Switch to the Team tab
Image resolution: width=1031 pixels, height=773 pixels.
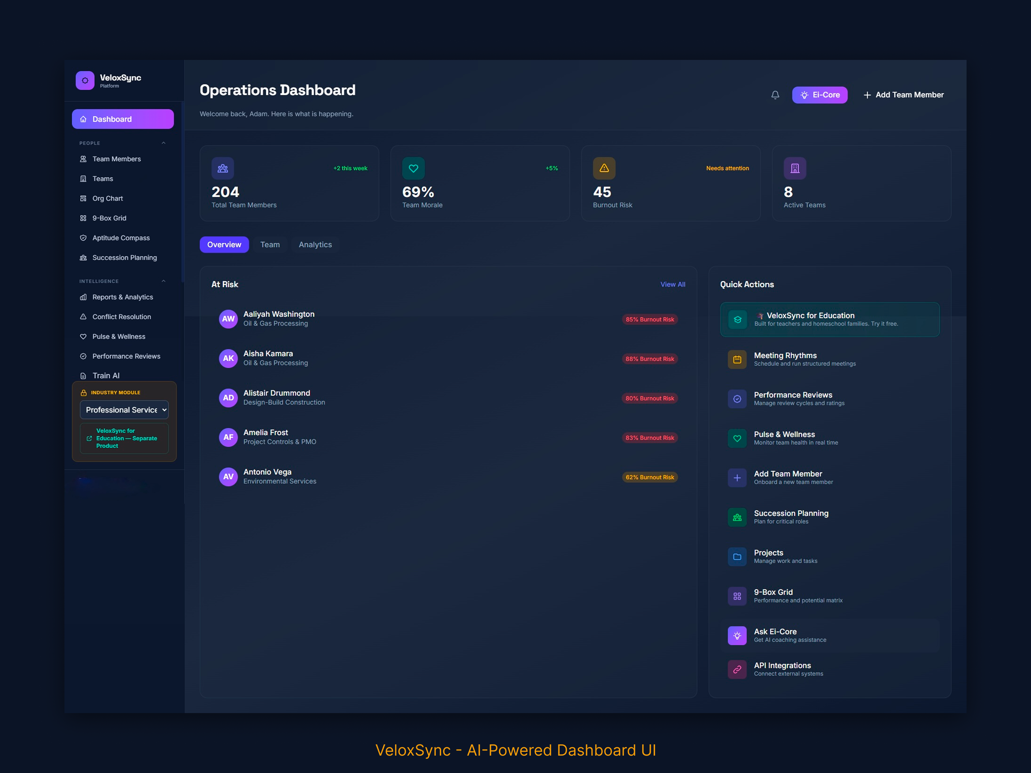click(x=270, y=244)
